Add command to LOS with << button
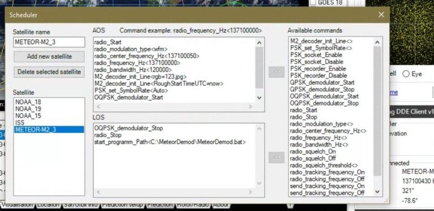The height and width of the screenshot is (211, 434). [x=276, y=157]
